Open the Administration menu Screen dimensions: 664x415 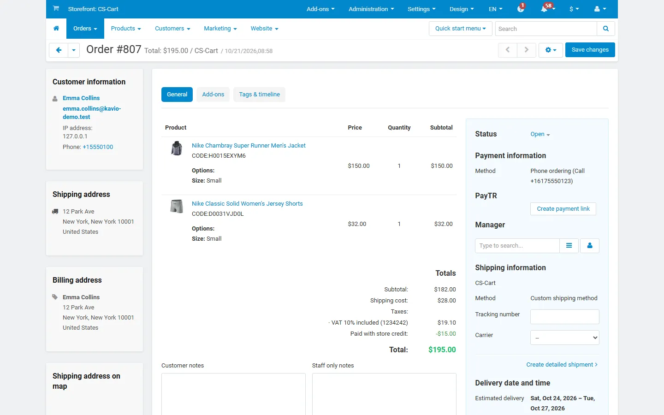(371, 9)
